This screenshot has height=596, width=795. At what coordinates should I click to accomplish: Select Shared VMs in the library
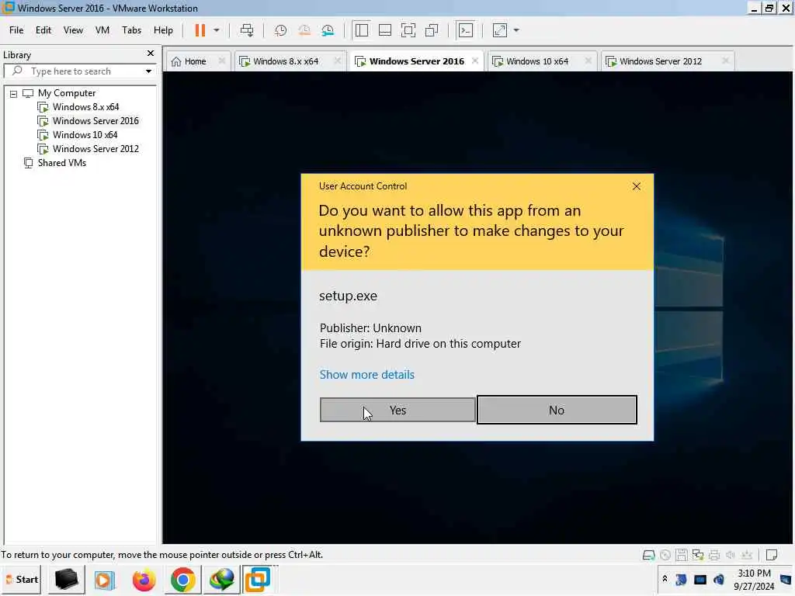62,163
